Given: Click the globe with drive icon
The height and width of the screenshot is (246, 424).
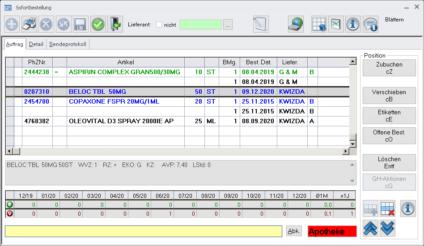Looking at the screenshot, I should pyautogui.click(x=296, y=24).
